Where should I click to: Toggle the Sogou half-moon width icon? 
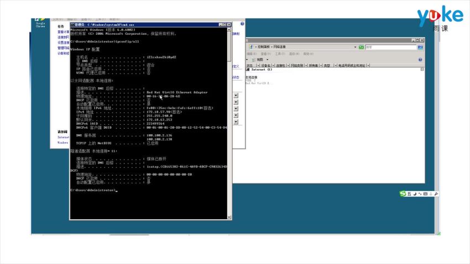pos(415,194)
